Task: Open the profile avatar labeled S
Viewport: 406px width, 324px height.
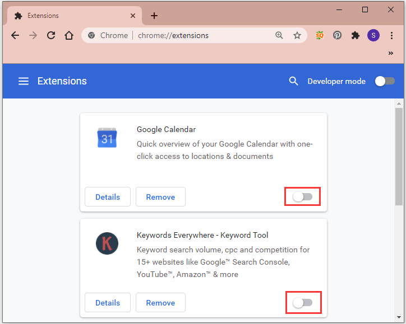Action: (x=373, y=35)
